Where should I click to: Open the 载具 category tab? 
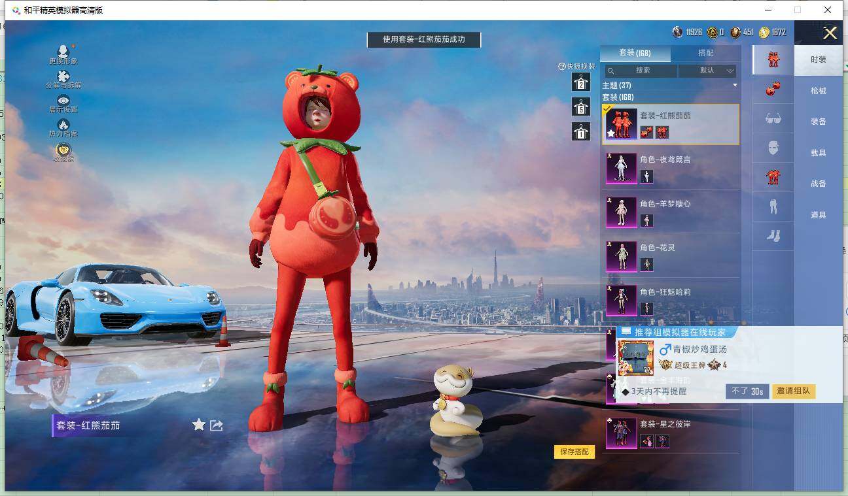819,153
